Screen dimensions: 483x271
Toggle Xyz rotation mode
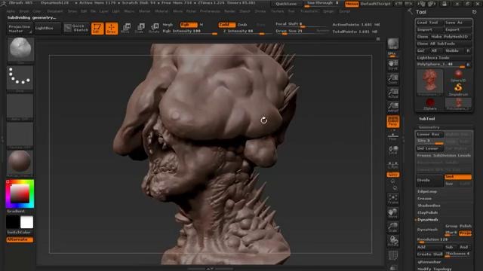[x=392, y=175]
